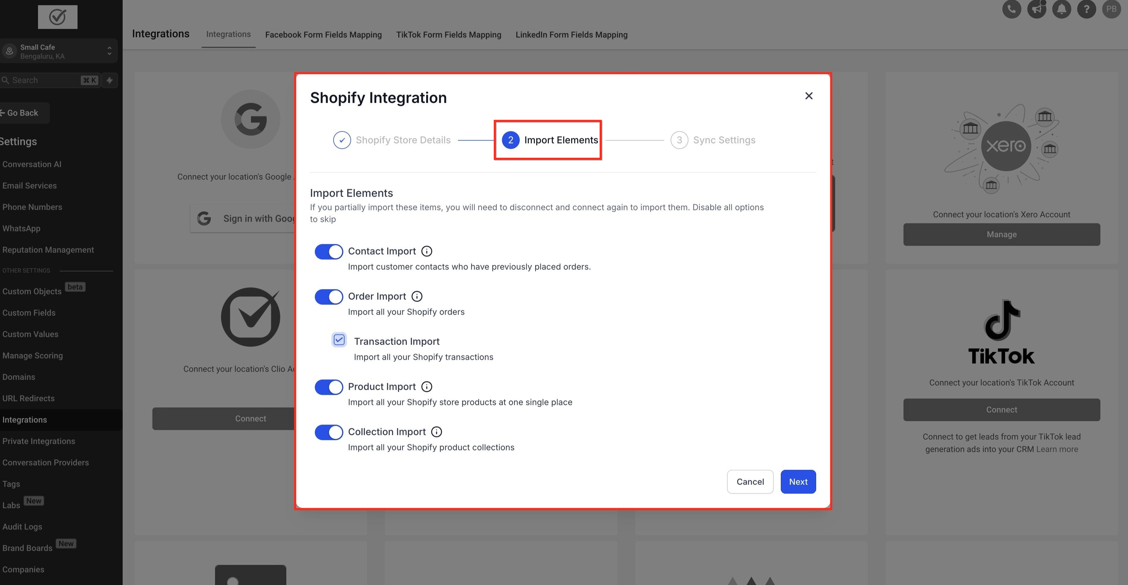This screenshot has width=1128, height=585.
Task: Open the TikTok Form Fields Mapping tab
Action: pyautogui.click(x=448, y=35)
